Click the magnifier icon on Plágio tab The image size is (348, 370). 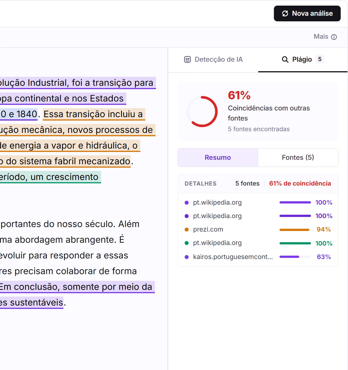tap(285, 59)
